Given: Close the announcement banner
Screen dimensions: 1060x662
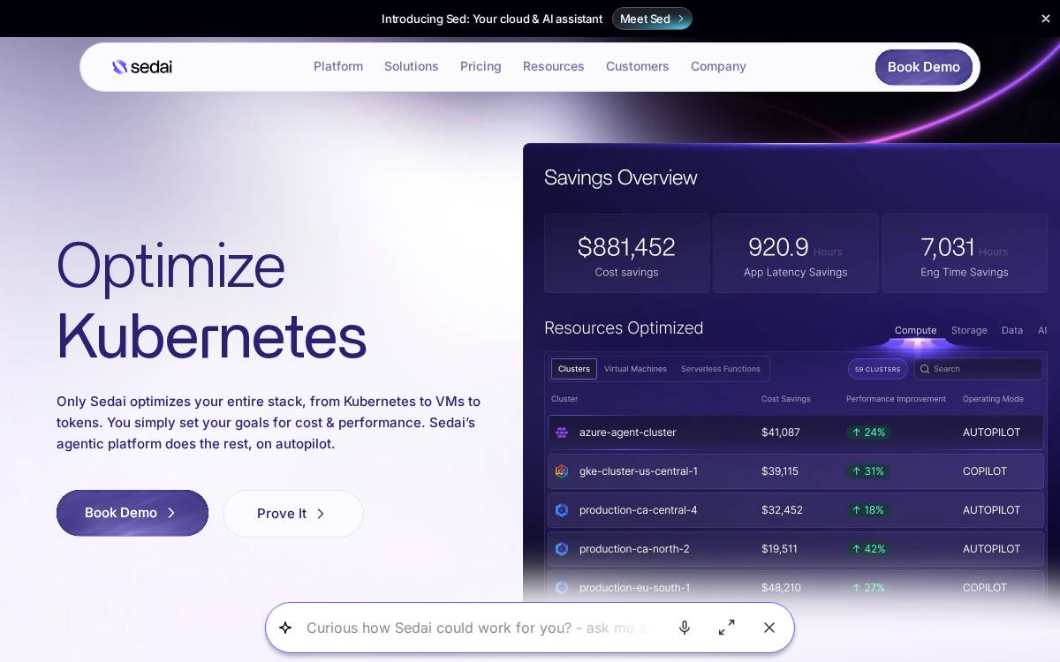Looking at the screenshot, I should (1046, 19).
